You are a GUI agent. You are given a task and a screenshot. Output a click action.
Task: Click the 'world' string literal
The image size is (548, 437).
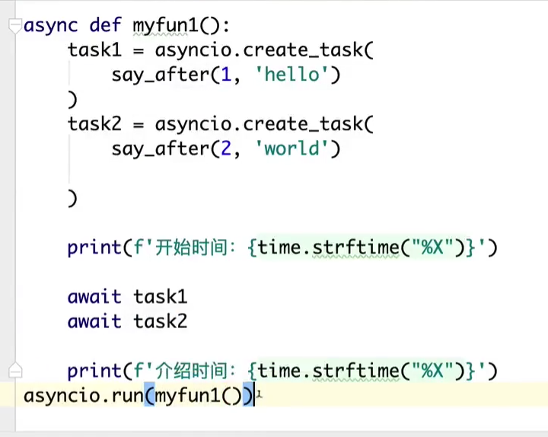pos(292,148)
